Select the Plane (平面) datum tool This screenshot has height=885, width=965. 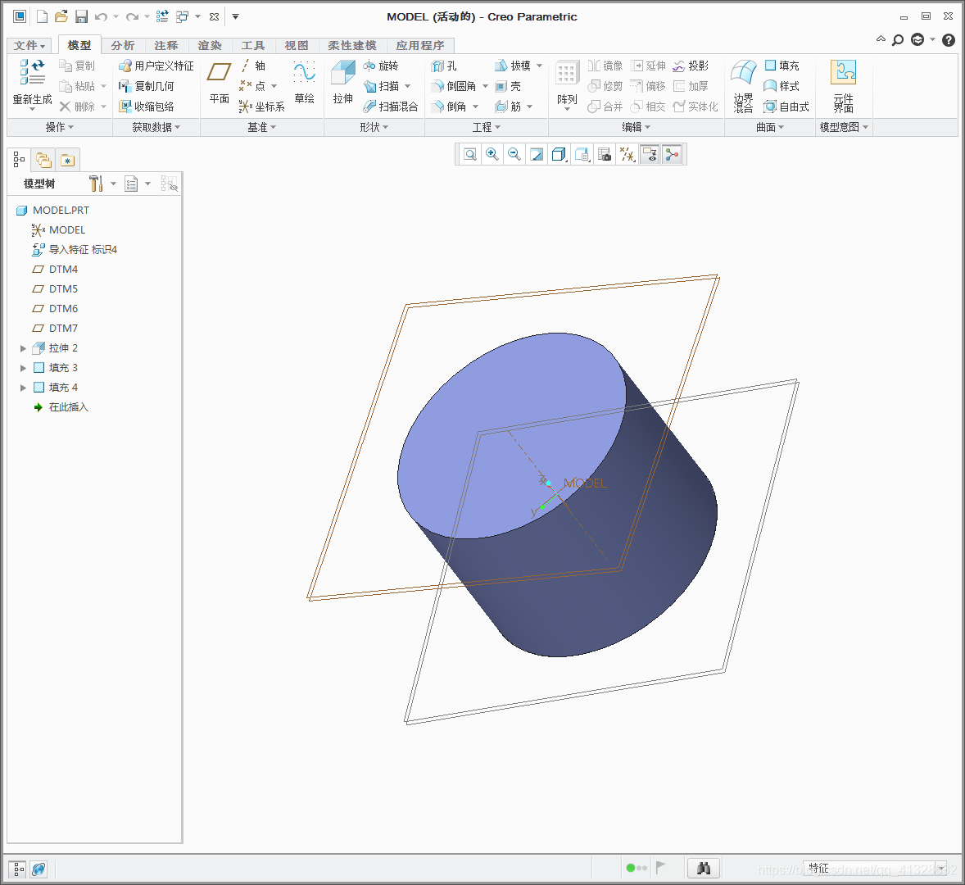pos(219,82)
